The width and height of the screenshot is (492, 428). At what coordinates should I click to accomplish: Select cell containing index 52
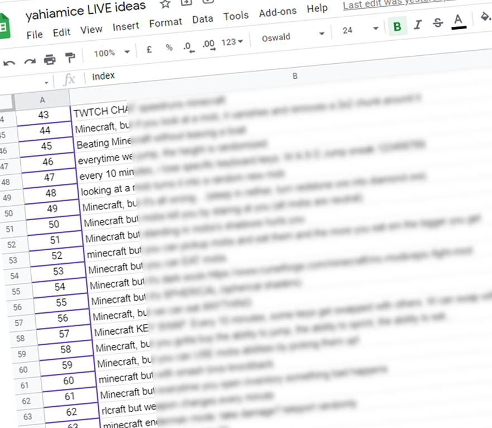tap(56, 255)
